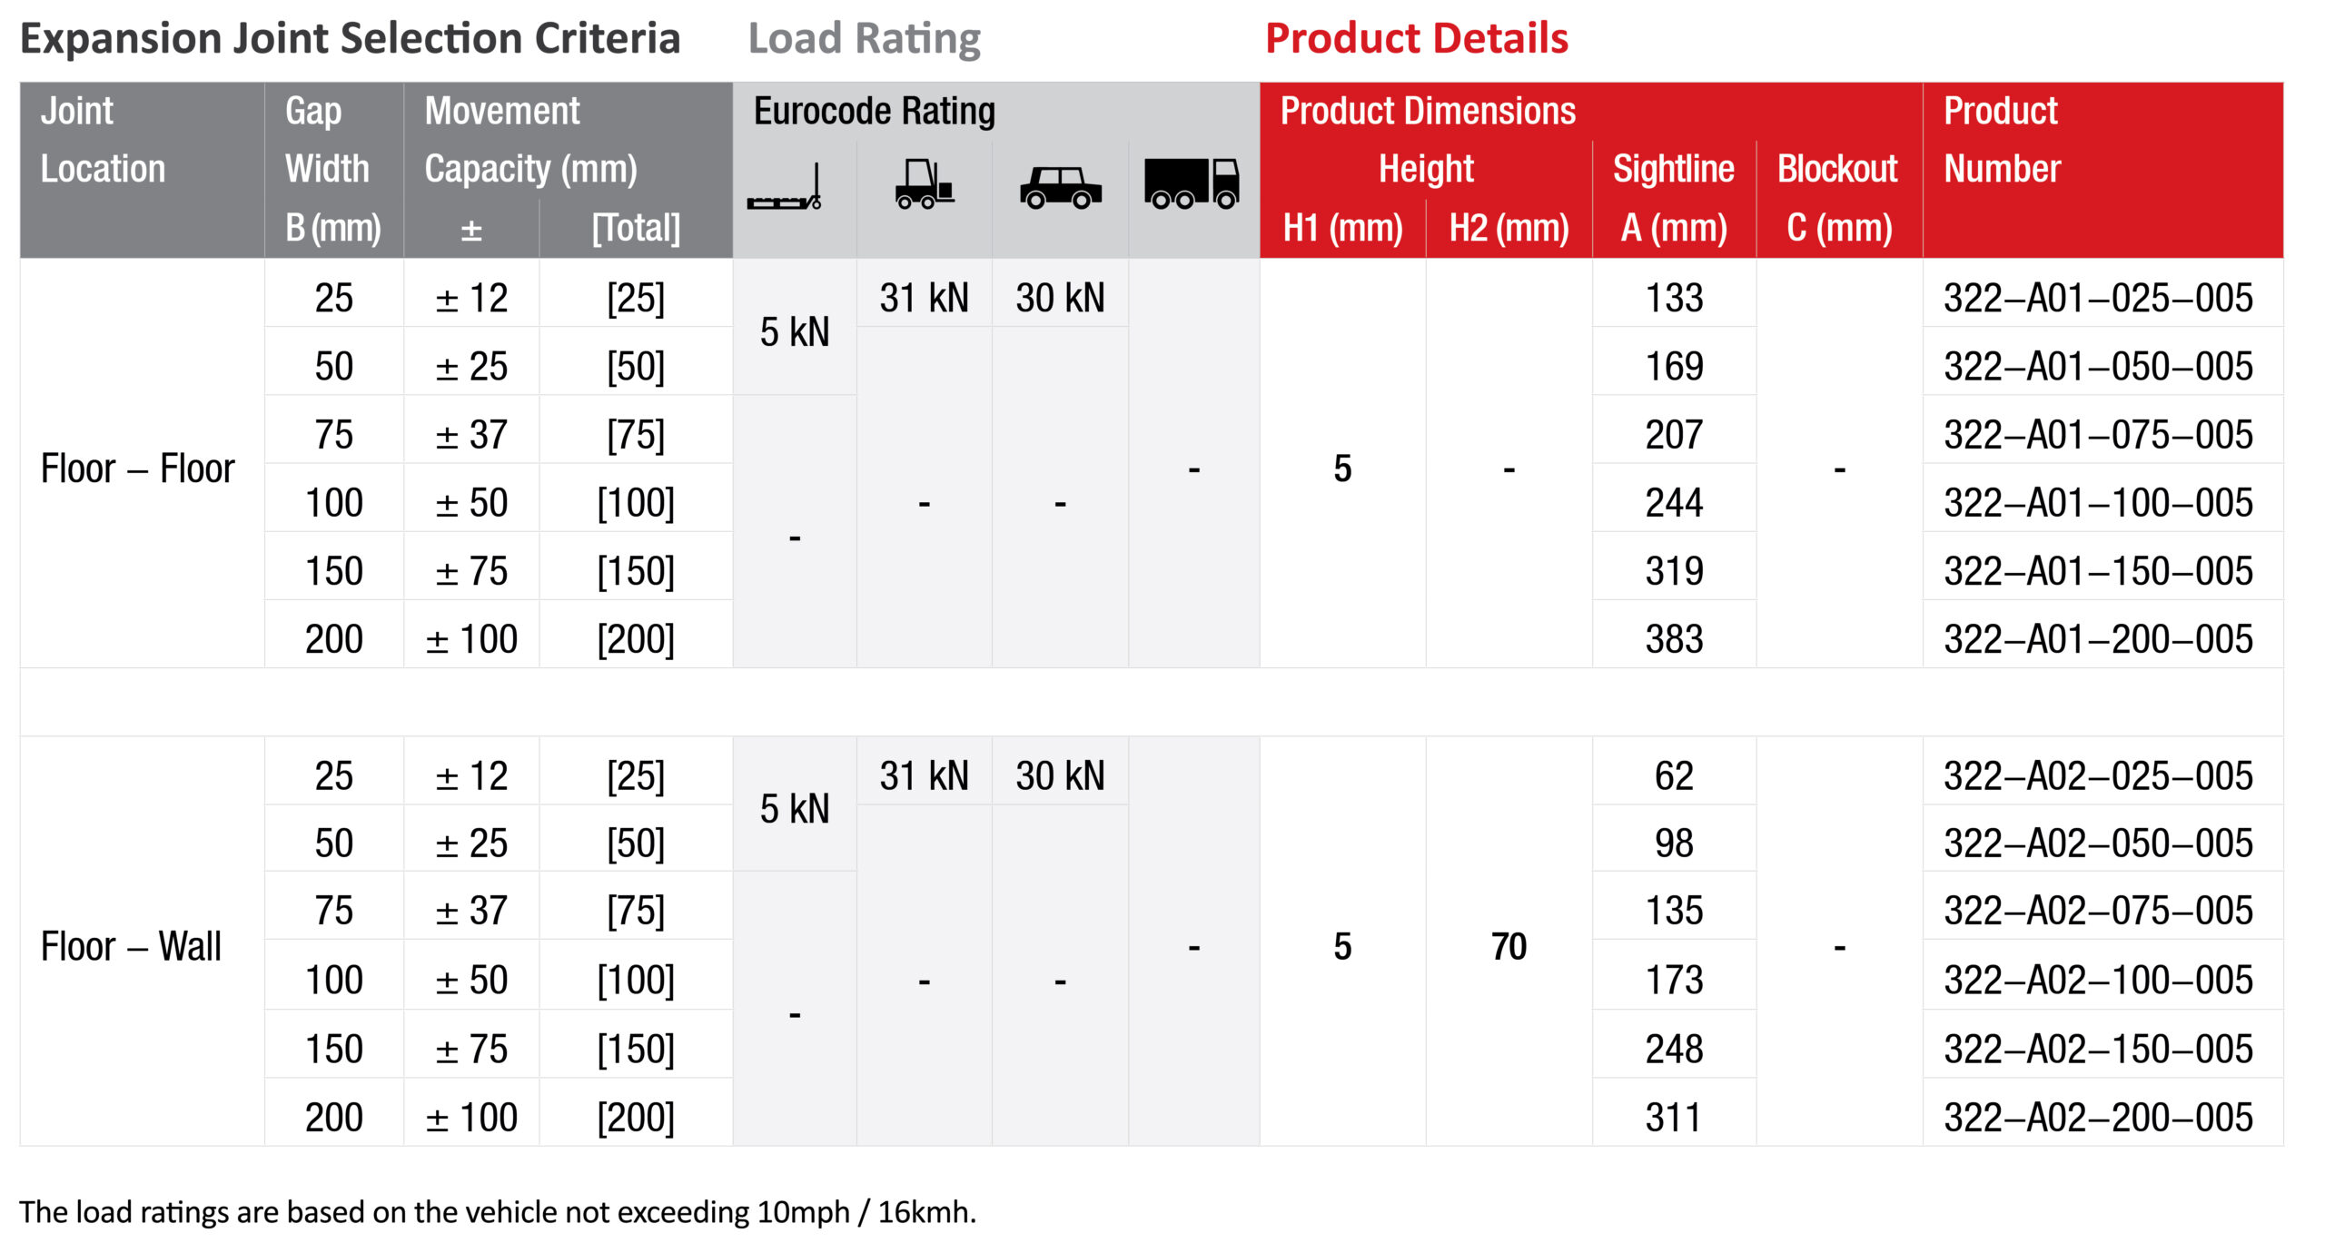The height and width of the screenshot is (1243, 2325).
Task: Click sightline value 383
Action: (x=1674, y=639)
